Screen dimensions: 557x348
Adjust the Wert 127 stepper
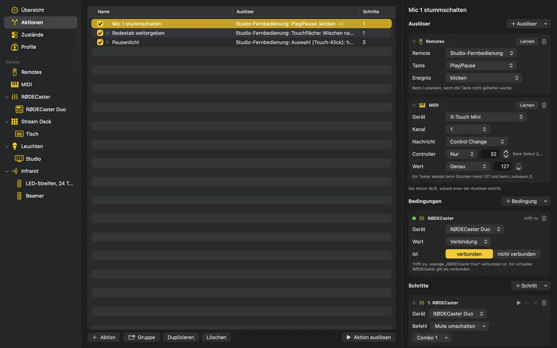pos(518,166)
